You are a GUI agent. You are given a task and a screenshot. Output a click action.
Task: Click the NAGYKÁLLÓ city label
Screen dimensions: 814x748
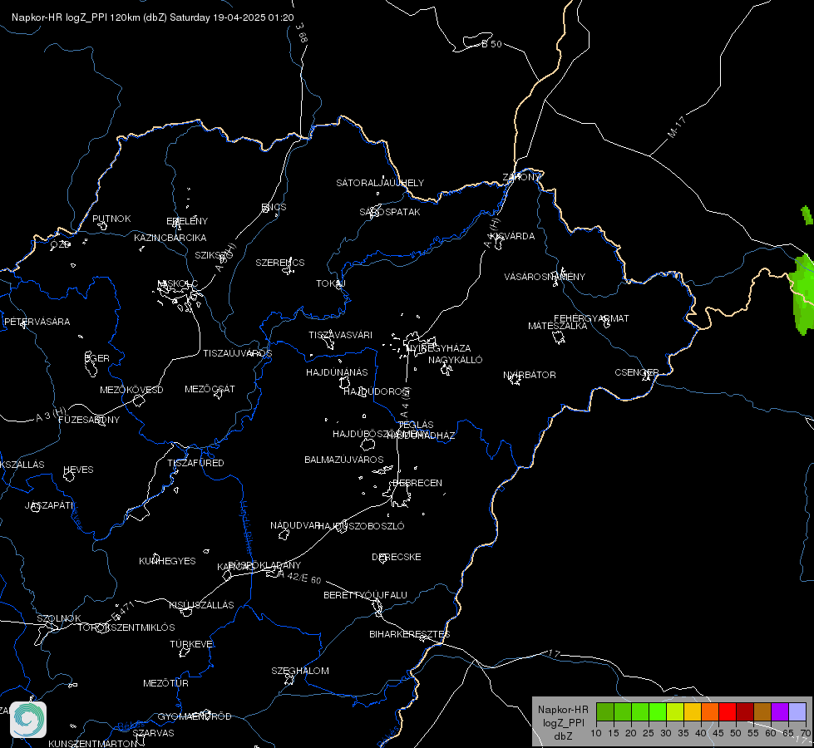pyautogui.click(x=456, y=360)
